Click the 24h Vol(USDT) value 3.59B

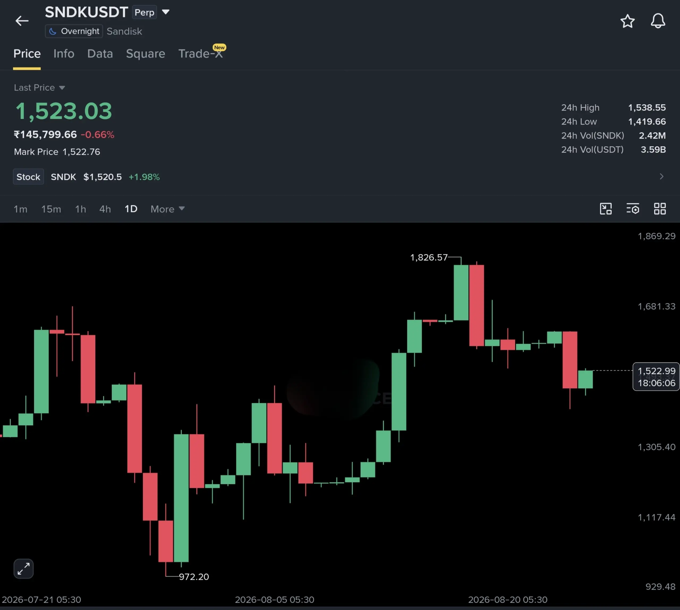tap(653, 149)
